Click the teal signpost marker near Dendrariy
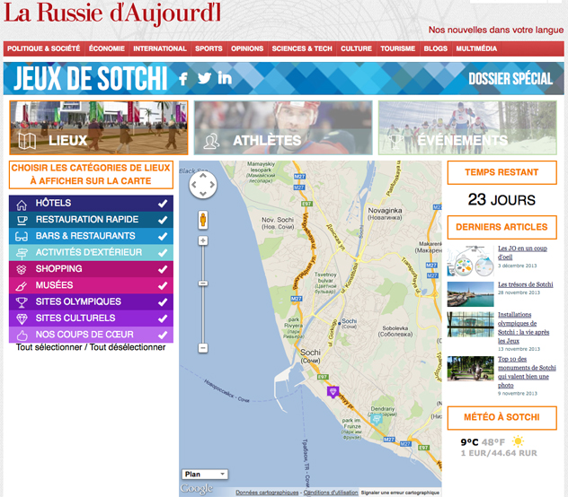The image size is (568, 497). pos(377,420)
